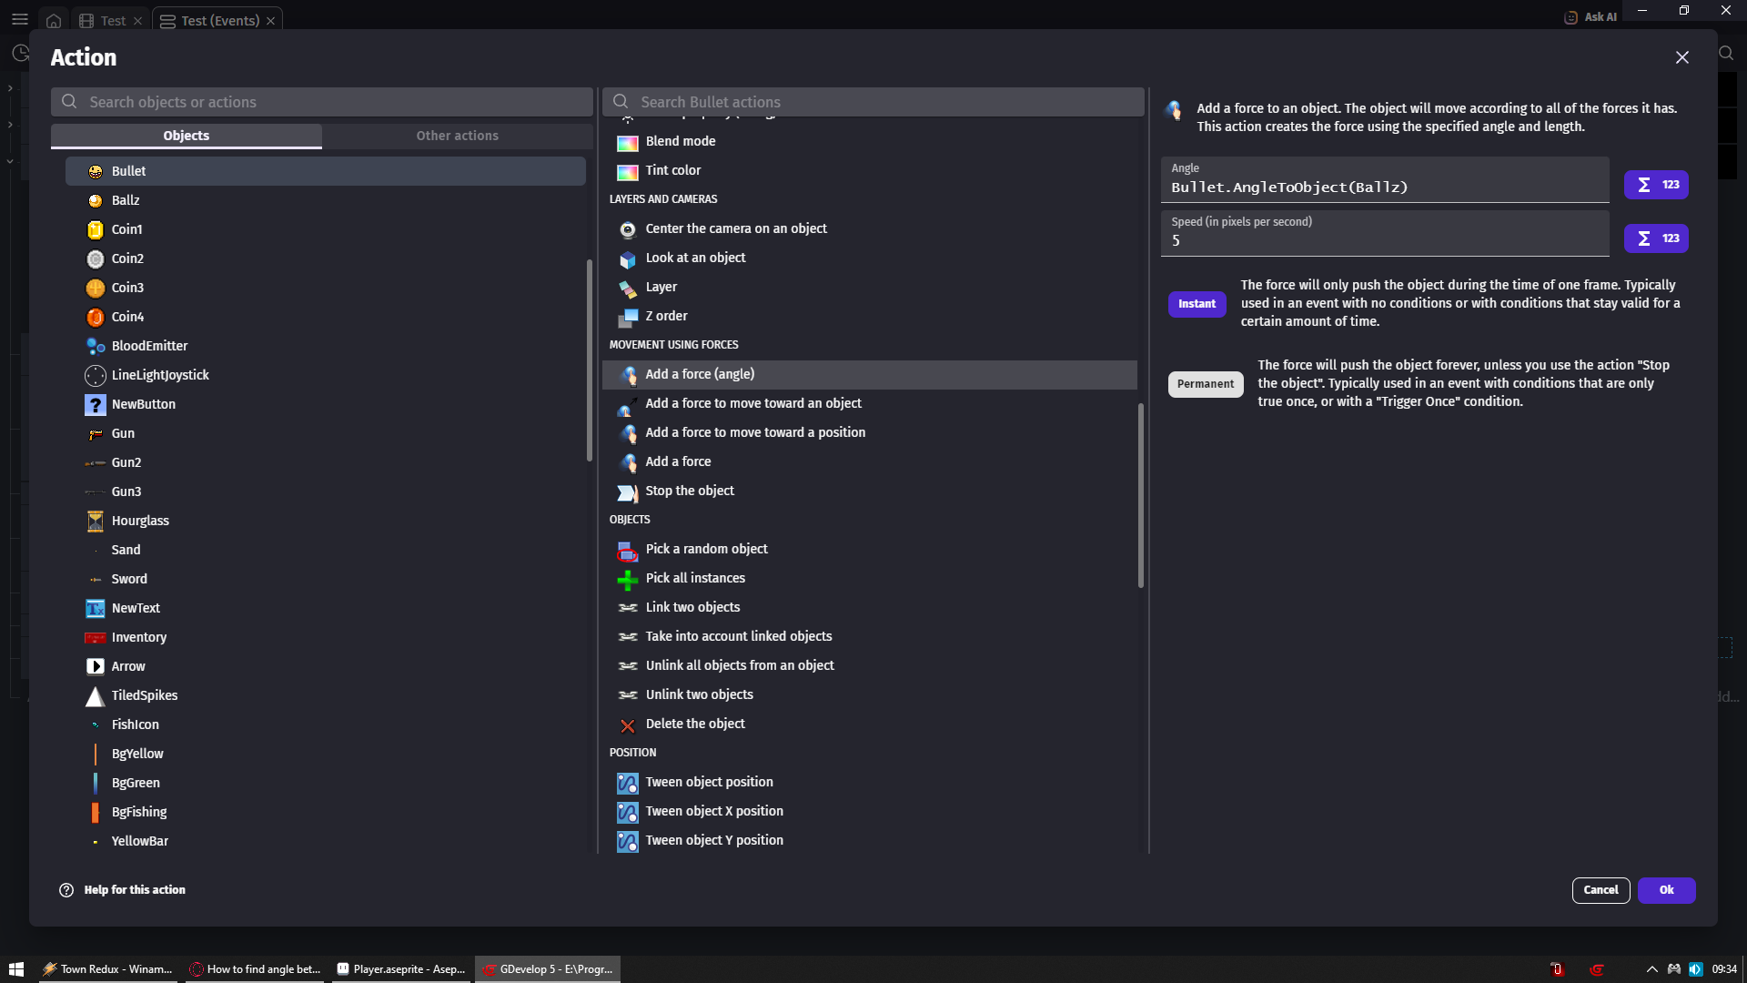Select the Tint color action icon
This screenshot has height=983, width=1747.
(x=627, y=171)
